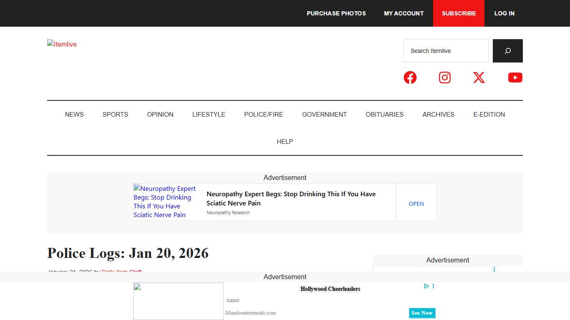Screen dimensions: 570x320
Task: Go to the News section
Action: 74,115
